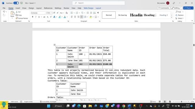Apply text effects font color A
Screen dimensions: 195x109
54,17
